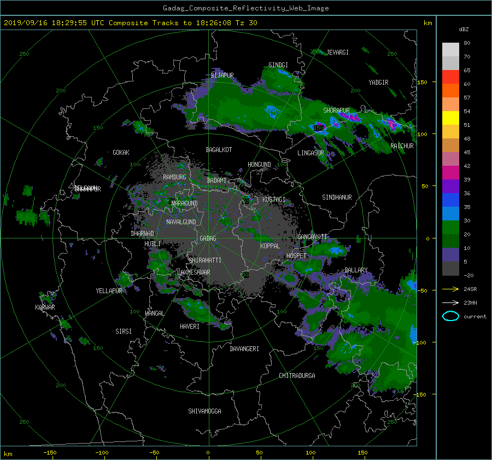The image size is (492, 460).
Task: Select the 'HAVERI' city label
Action: tap(190, 327)
